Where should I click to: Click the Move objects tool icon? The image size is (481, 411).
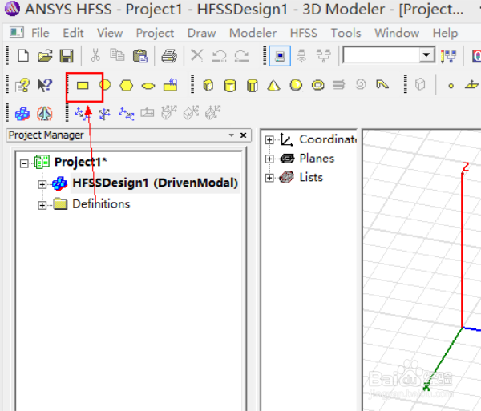[83, 113]
